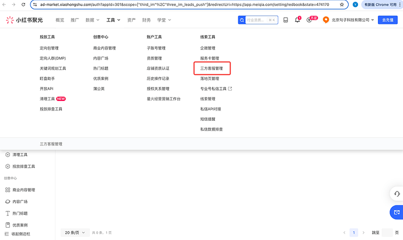Open the Chrome profile avatar
The width and height of the screenshot is (403, 240).
(x=355, y=5)
